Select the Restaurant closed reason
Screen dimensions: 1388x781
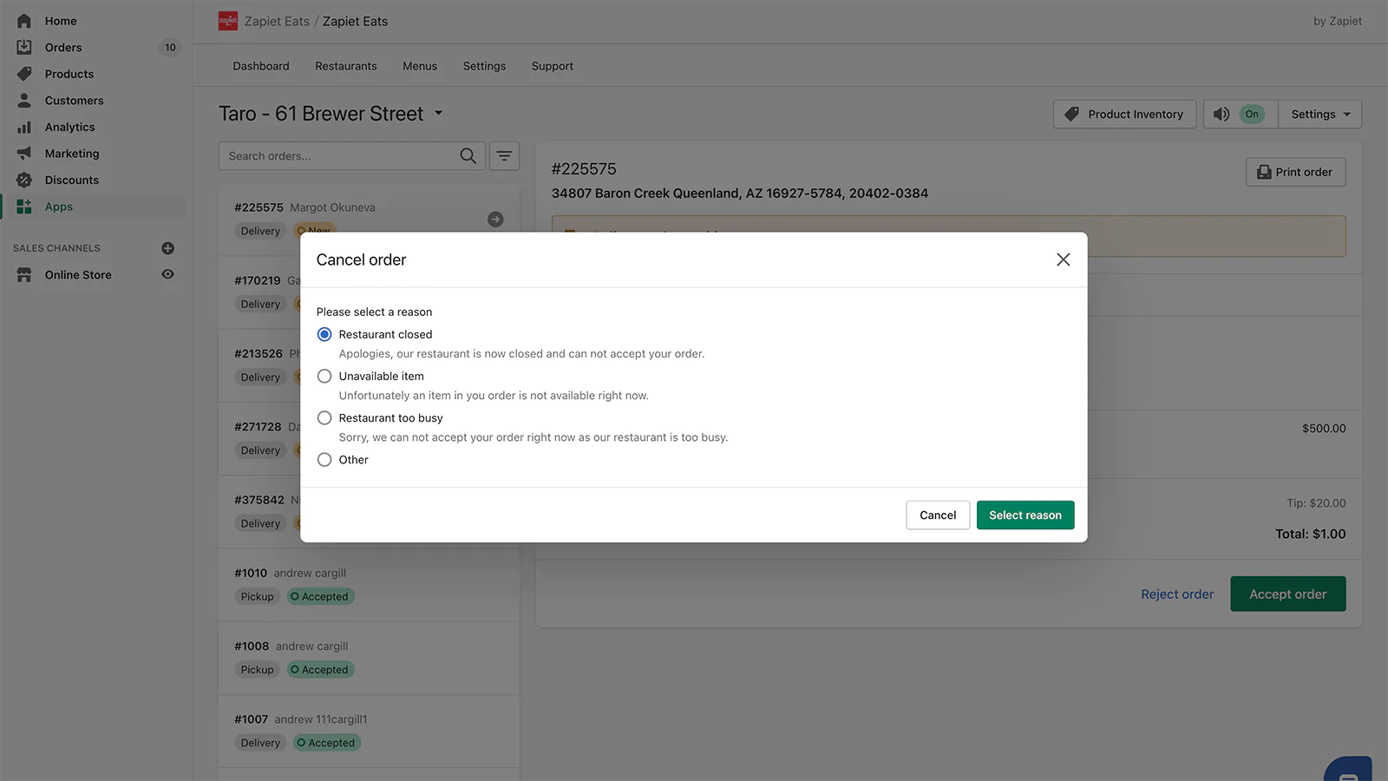(x=324, y=334)
